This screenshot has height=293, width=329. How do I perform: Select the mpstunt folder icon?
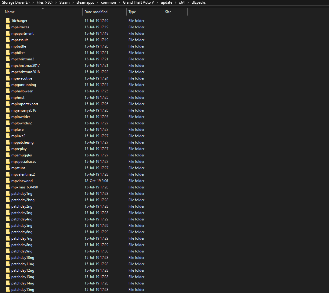[x=8, y=168]
